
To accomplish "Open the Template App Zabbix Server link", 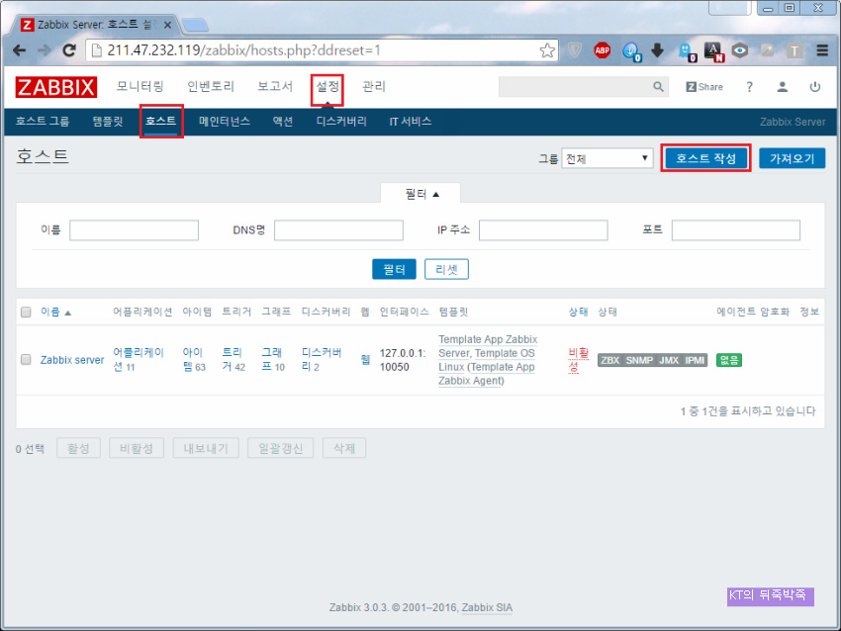I will tap(488, 346).
